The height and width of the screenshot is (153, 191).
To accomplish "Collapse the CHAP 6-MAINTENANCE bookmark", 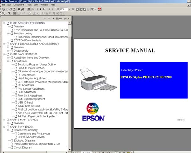I will coord(4,120).
